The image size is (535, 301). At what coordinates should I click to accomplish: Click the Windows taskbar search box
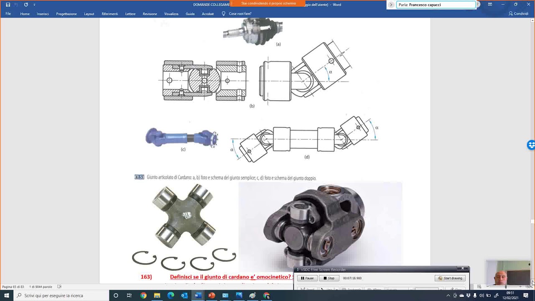coord(61,296)
